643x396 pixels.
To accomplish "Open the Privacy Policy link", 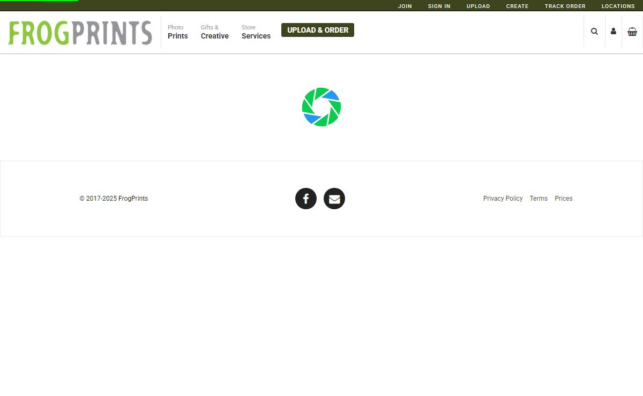I will click(x=503, y=199).
